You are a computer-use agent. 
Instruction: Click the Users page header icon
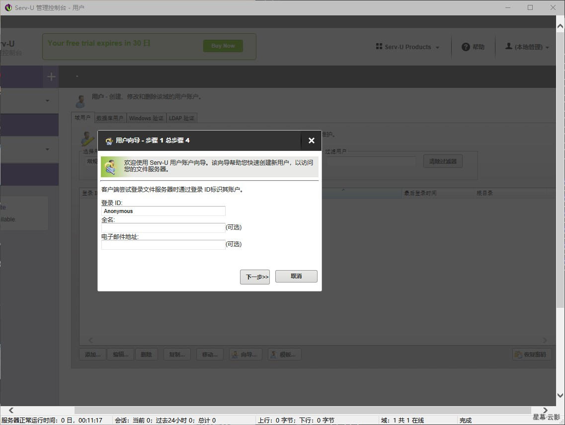[81, 101]
